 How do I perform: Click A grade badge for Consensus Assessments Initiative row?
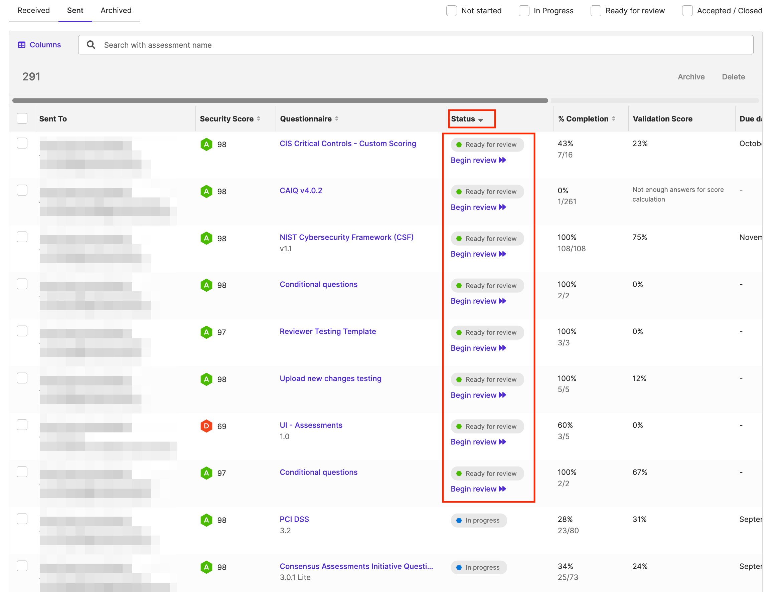206,567
